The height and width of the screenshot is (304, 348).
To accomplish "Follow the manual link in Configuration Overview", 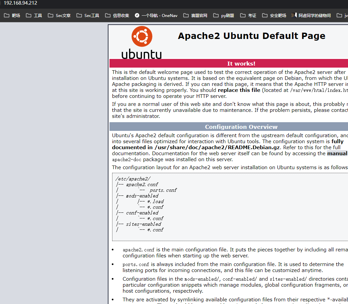I will (337, 153).
